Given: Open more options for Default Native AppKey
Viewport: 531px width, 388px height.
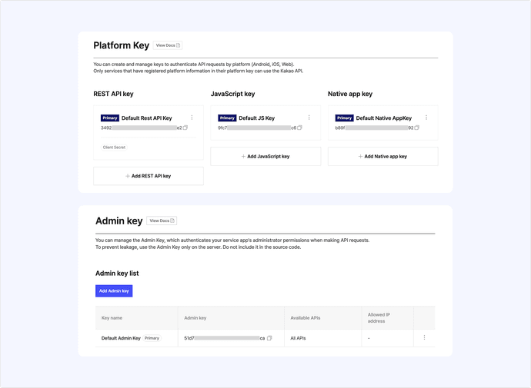Looking at the screenshot, I should coord(426,118).
